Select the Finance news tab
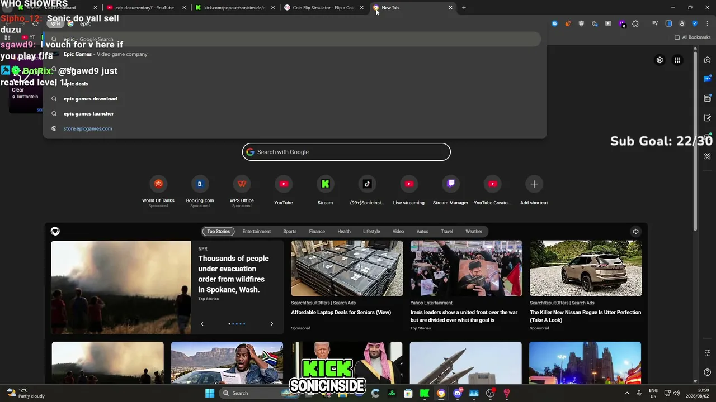 tap(317, 231)
